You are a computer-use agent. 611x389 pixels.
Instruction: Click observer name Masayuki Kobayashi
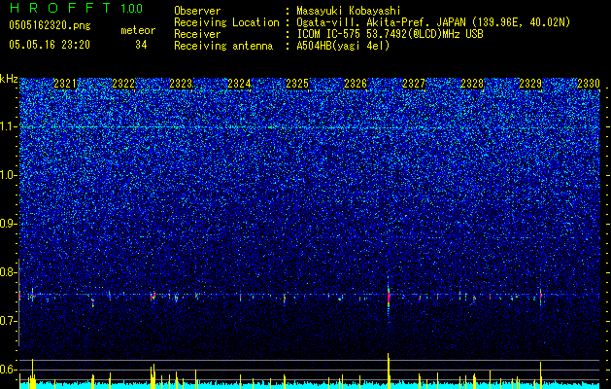point(349,12)
